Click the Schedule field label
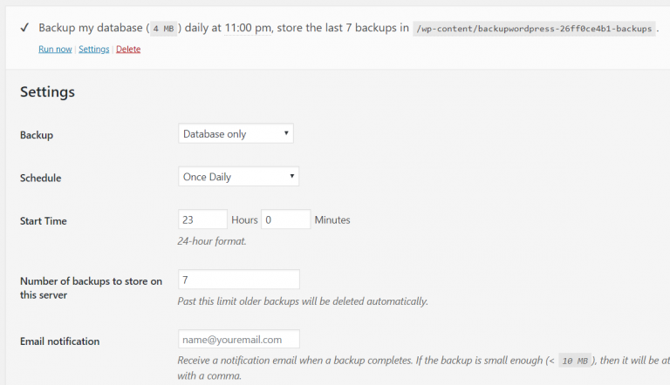Image resolution: width=670 pixels, height=385 pixels. pyautogui.click(x=41, y=178)
